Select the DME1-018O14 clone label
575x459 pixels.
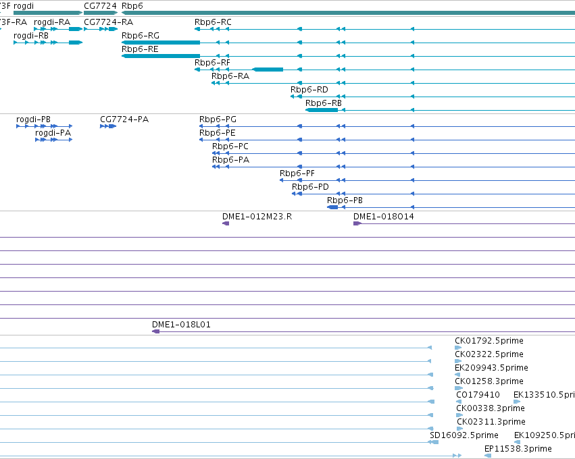[384, 217]
